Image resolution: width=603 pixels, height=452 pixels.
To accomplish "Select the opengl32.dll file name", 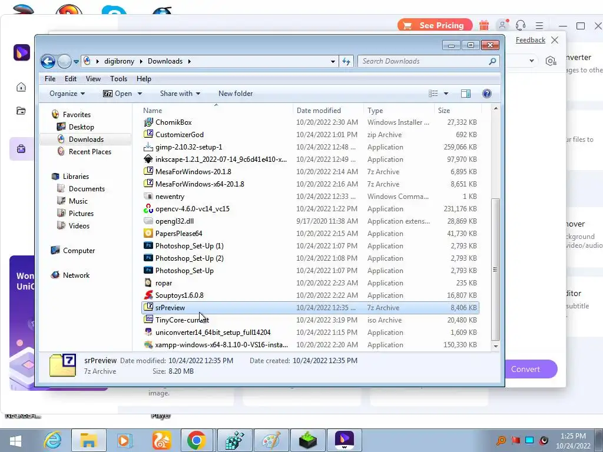I will [x=174, y=221].
